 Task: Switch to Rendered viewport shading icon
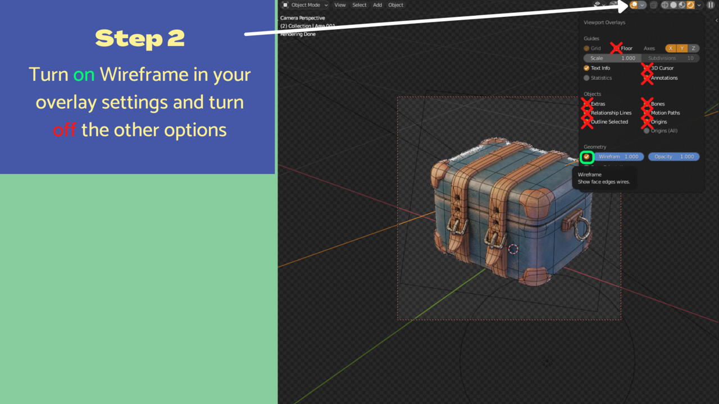pyautogui.click(x=690, y=5)
